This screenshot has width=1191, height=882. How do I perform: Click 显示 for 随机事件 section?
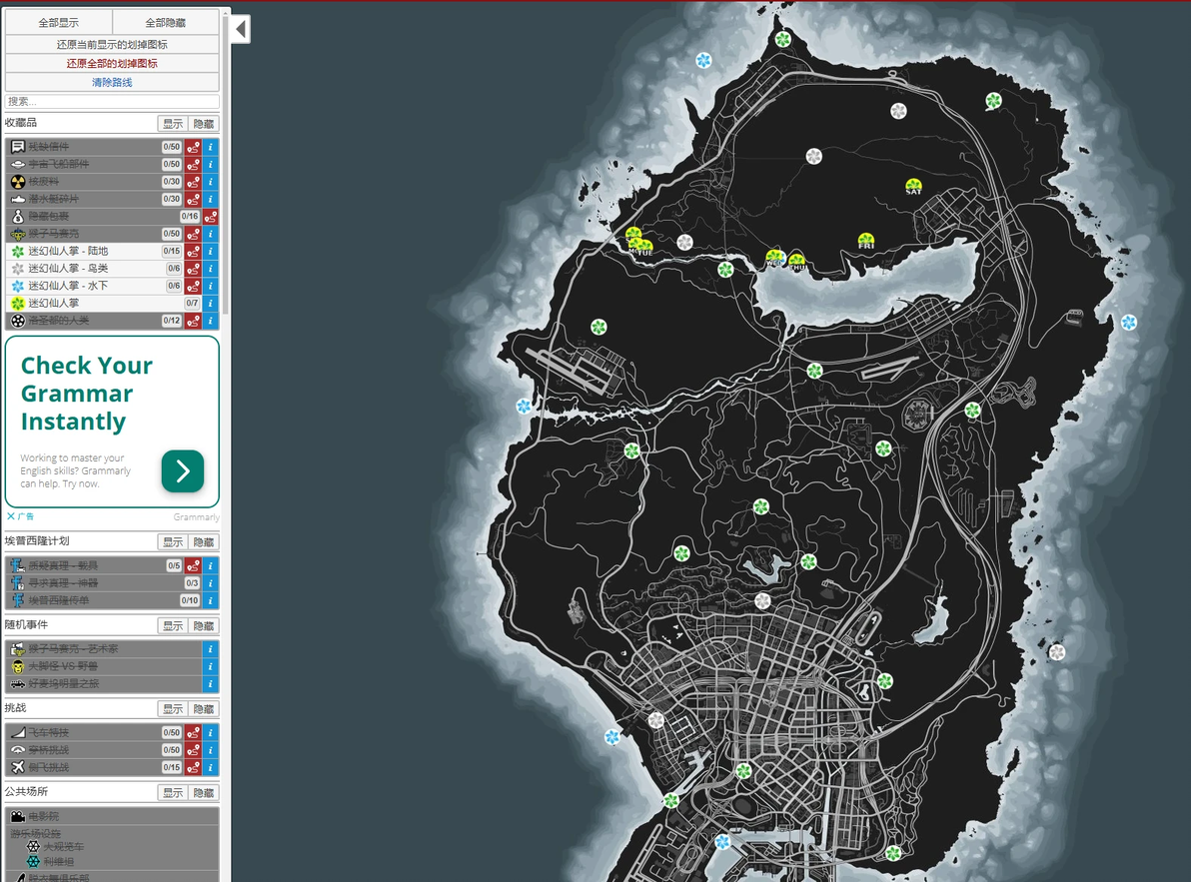(173, 625)
